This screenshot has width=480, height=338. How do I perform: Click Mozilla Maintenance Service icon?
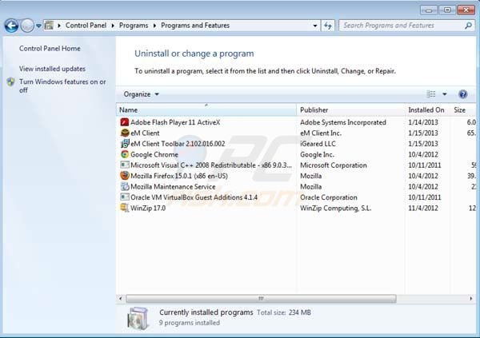[x=125, y=186]
